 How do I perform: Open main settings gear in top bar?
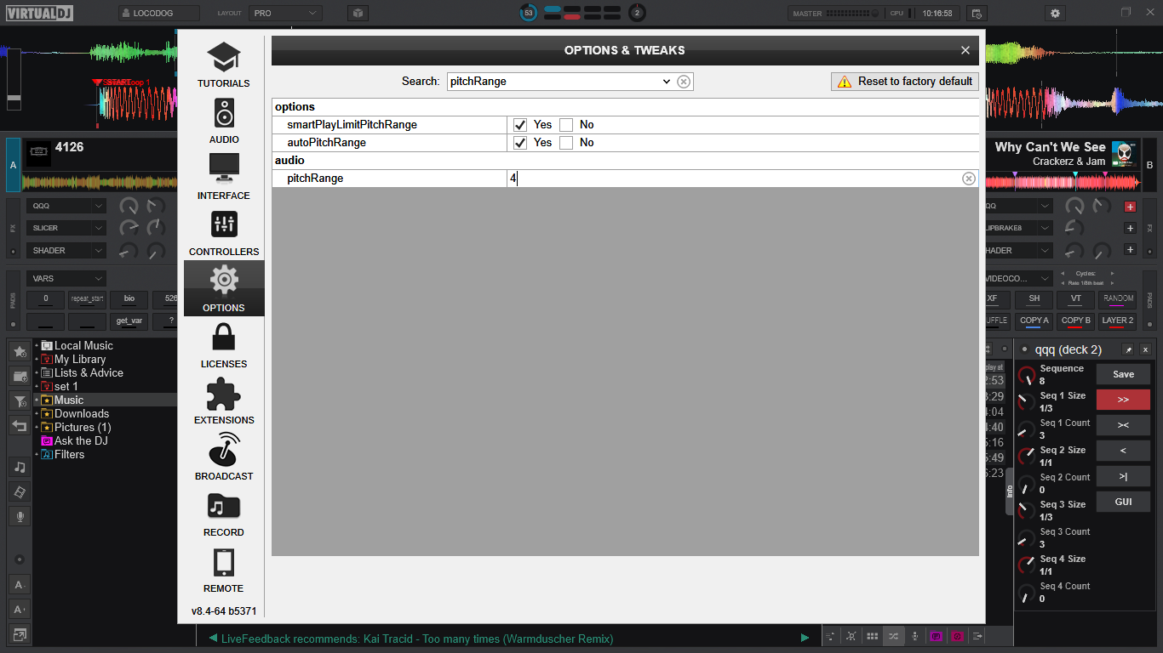1056,13
